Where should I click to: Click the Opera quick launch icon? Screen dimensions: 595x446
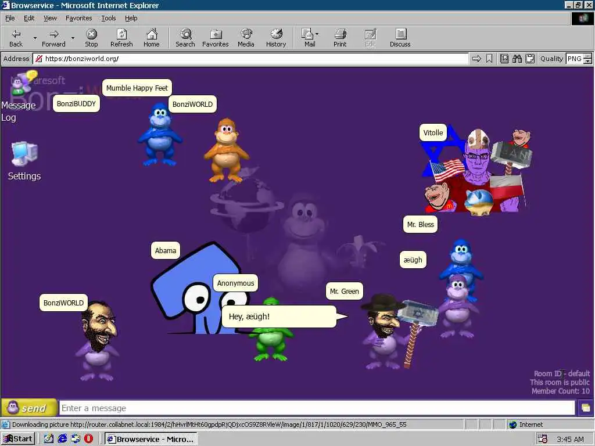pyautogui.click(x=88, y=439)
